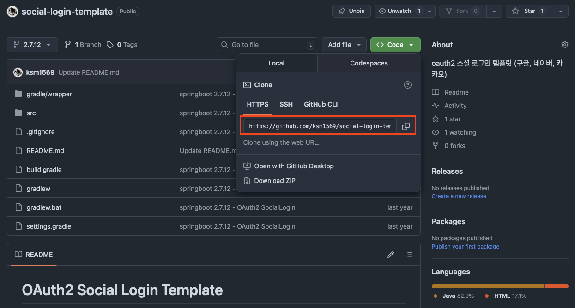Click the social-login-template repository name

click(67, 12)
